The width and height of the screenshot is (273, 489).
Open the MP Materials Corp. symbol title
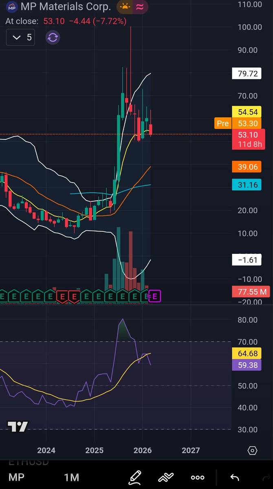66,7
